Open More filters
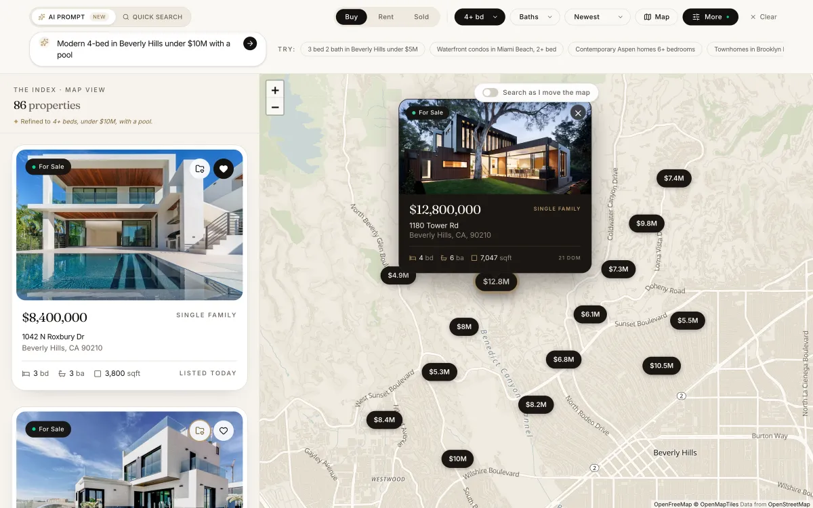Screen dimensions: 813x508 click(x=711, y=17)
